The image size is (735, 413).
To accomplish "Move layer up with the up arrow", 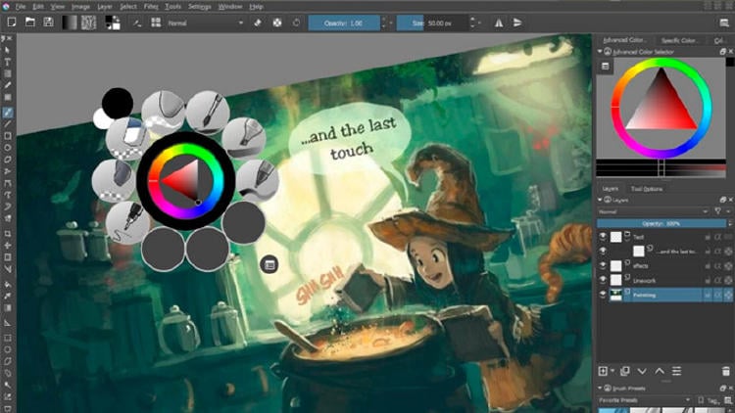I will (x=661, y=371).
